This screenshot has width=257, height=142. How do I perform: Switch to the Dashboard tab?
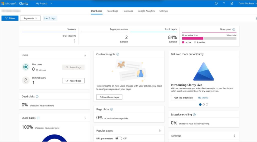(x=97, y=11)
